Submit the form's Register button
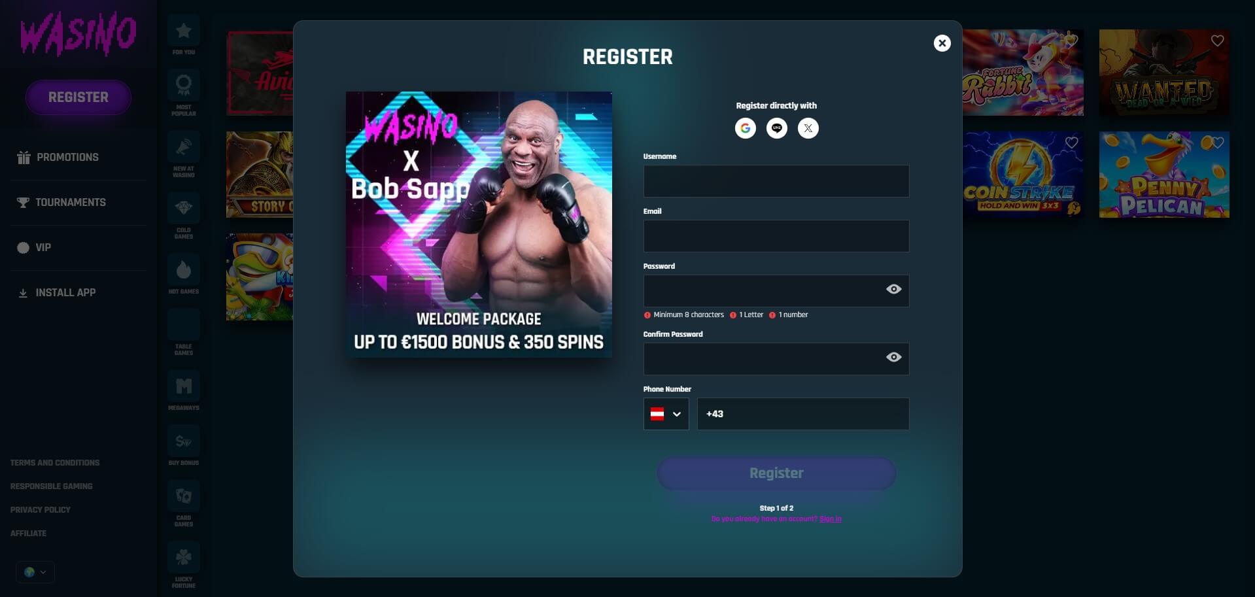Screen dimensions: 1255x597 tap(776, 473)
